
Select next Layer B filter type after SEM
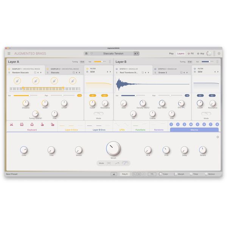(218, 72)
